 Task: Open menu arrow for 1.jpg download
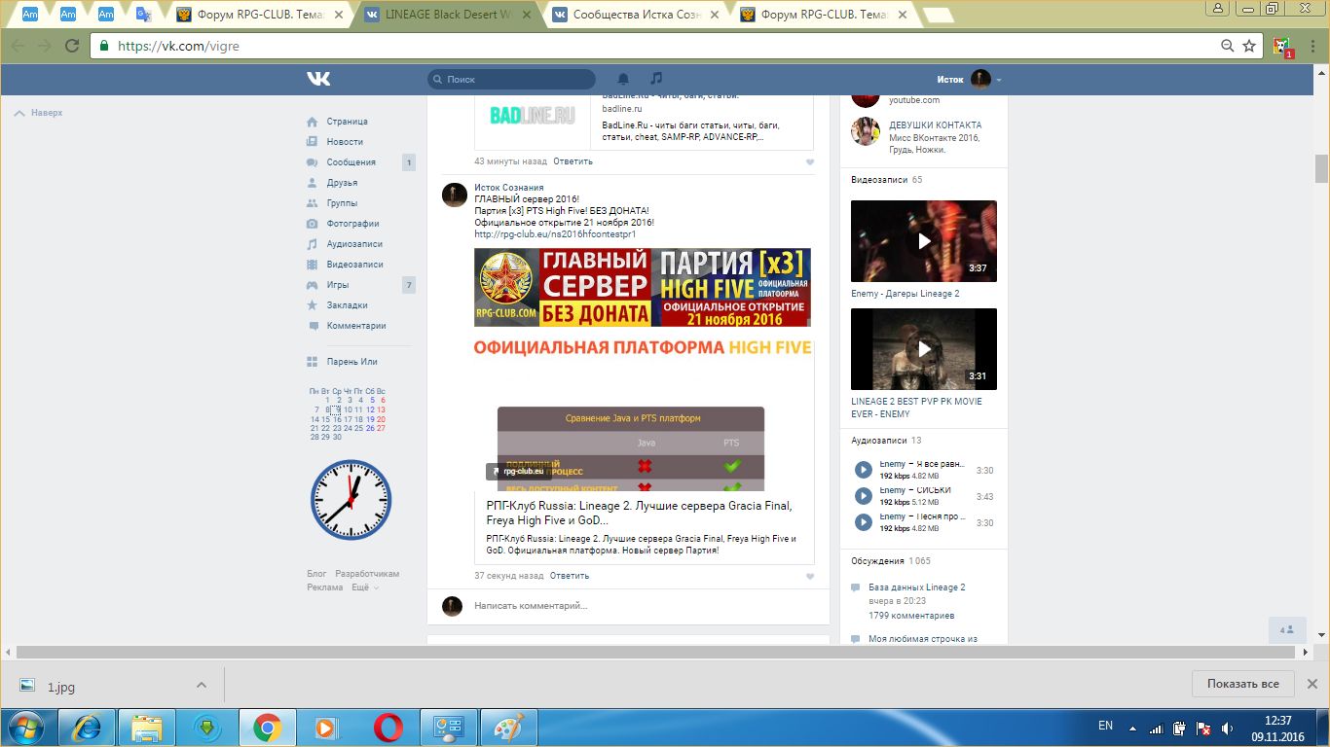[x=202, y=685]
